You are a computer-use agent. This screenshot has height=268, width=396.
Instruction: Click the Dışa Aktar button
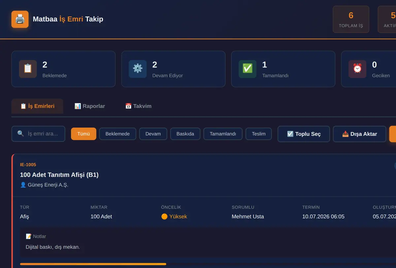tap(359, 134)
